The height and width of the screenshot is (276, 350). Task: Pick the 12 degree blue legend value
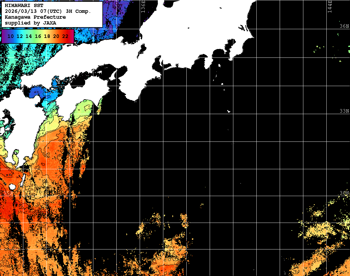click(x=20, y=36)
